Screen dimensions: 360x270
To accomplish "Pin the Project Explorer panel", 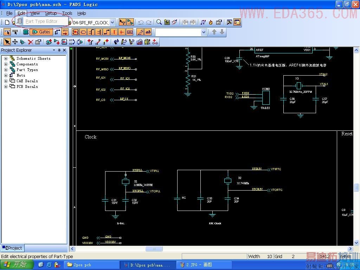I will coord(59,50).
